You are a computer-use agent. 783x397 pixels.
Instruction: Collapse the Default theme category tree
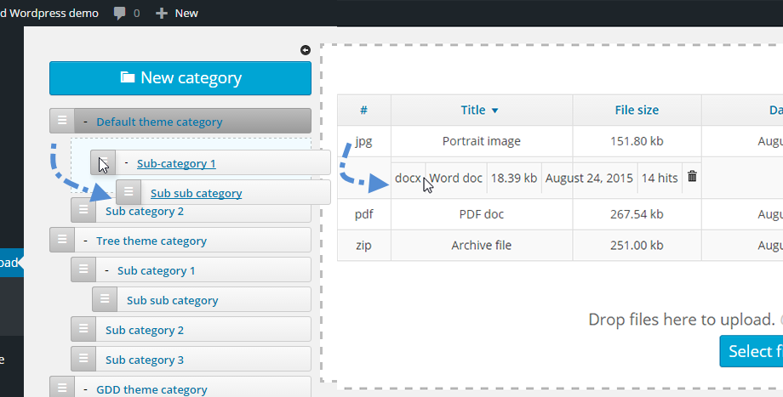(85, 122)
